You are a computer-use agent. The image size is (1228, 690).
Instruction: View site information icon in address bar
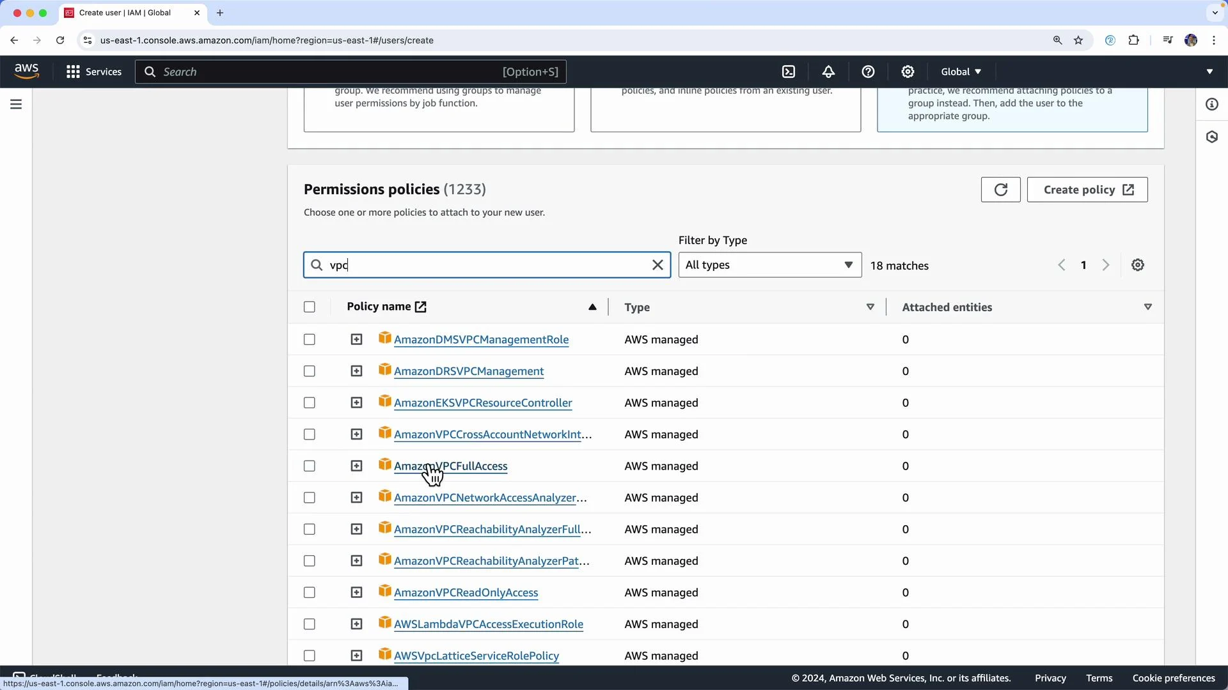[88, 40]
